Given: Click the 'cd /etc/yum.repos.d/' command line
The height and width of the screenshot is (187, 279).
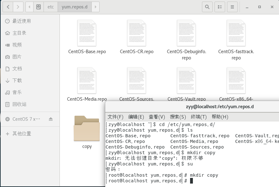Looking at the screenshot, I should pyautogui.click(x=160, y=124).
